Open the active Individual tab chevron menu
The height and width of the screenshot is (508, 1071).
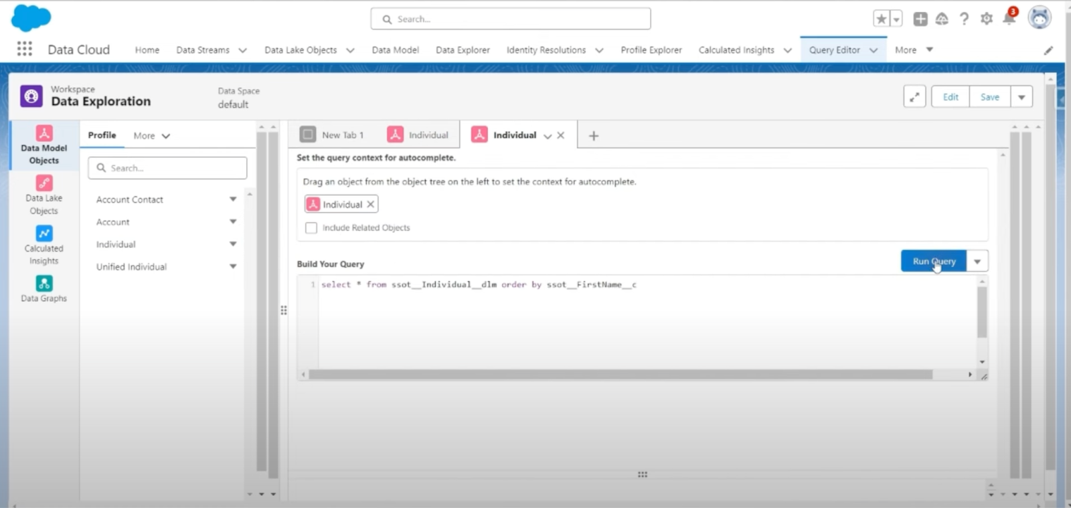(x=548, y=136)
